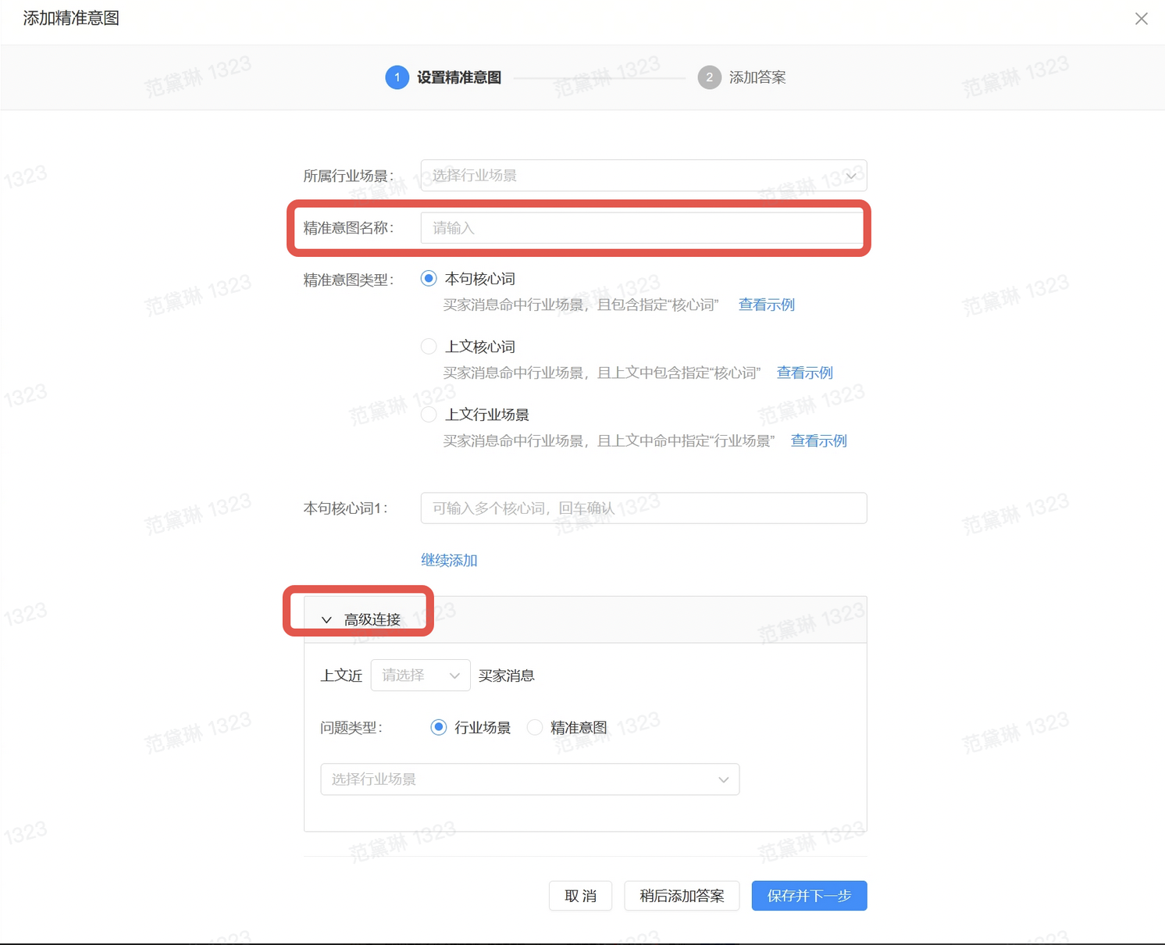The image size is (1165, 945).
Task: Click the 取消 button
Action: pyautogui.click(x=580, y=896)
